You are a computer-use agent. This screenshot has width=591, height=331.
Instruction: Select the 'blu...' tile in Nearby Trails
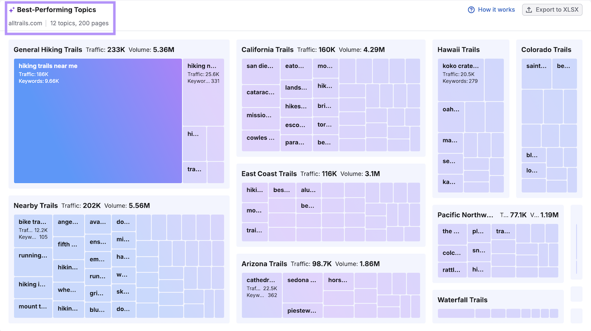[x=98, y=310]
